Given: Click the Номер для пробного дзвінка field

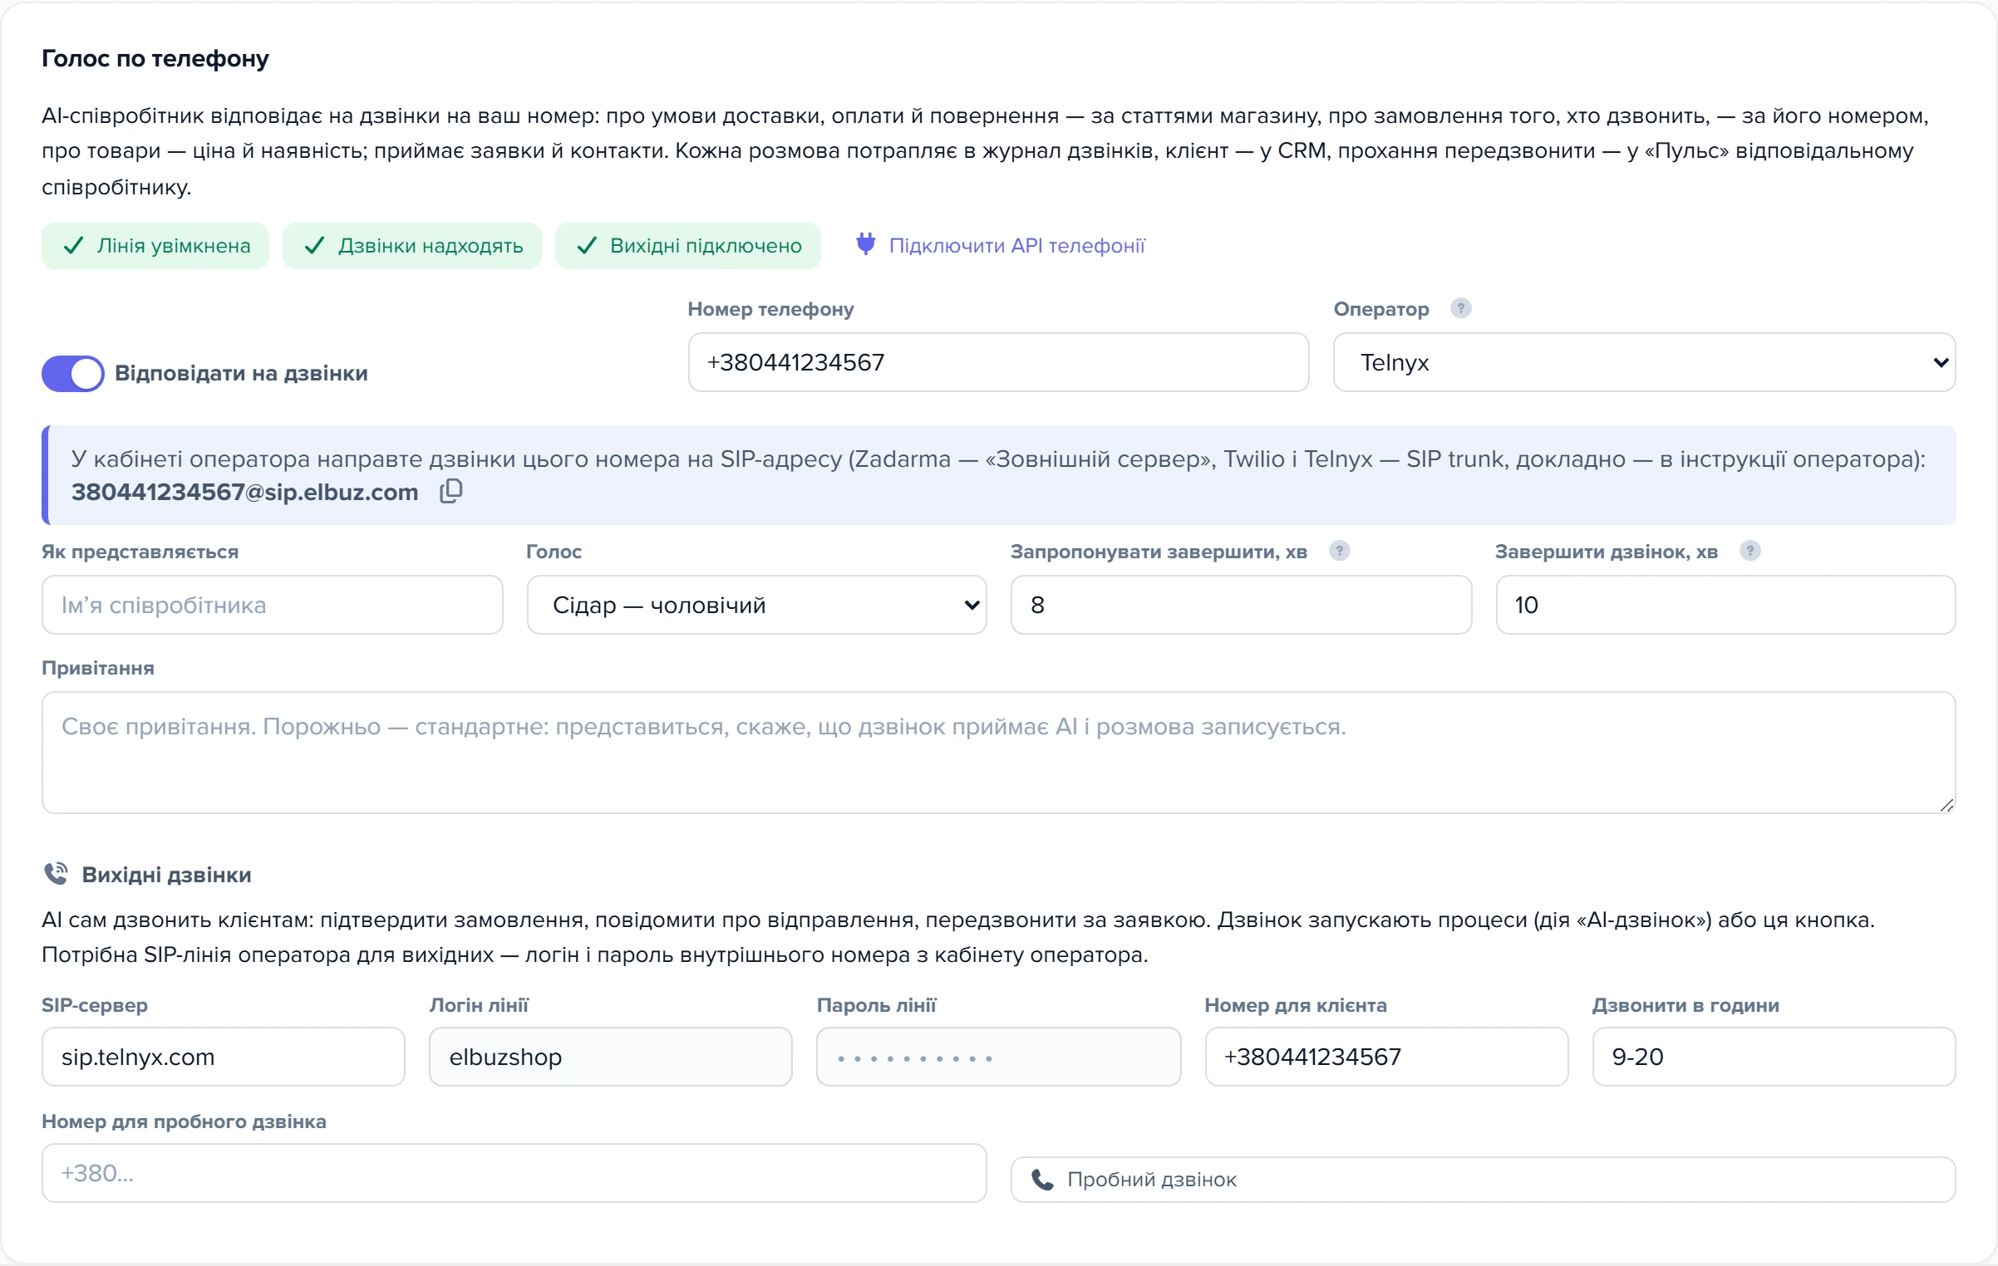Looking at the screenshot, I should 514,1173.
